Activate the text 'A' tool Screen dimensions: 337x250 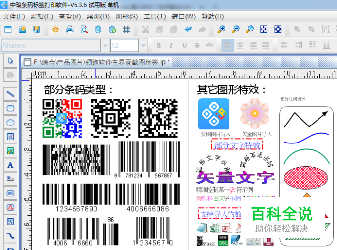coord(10,165)
